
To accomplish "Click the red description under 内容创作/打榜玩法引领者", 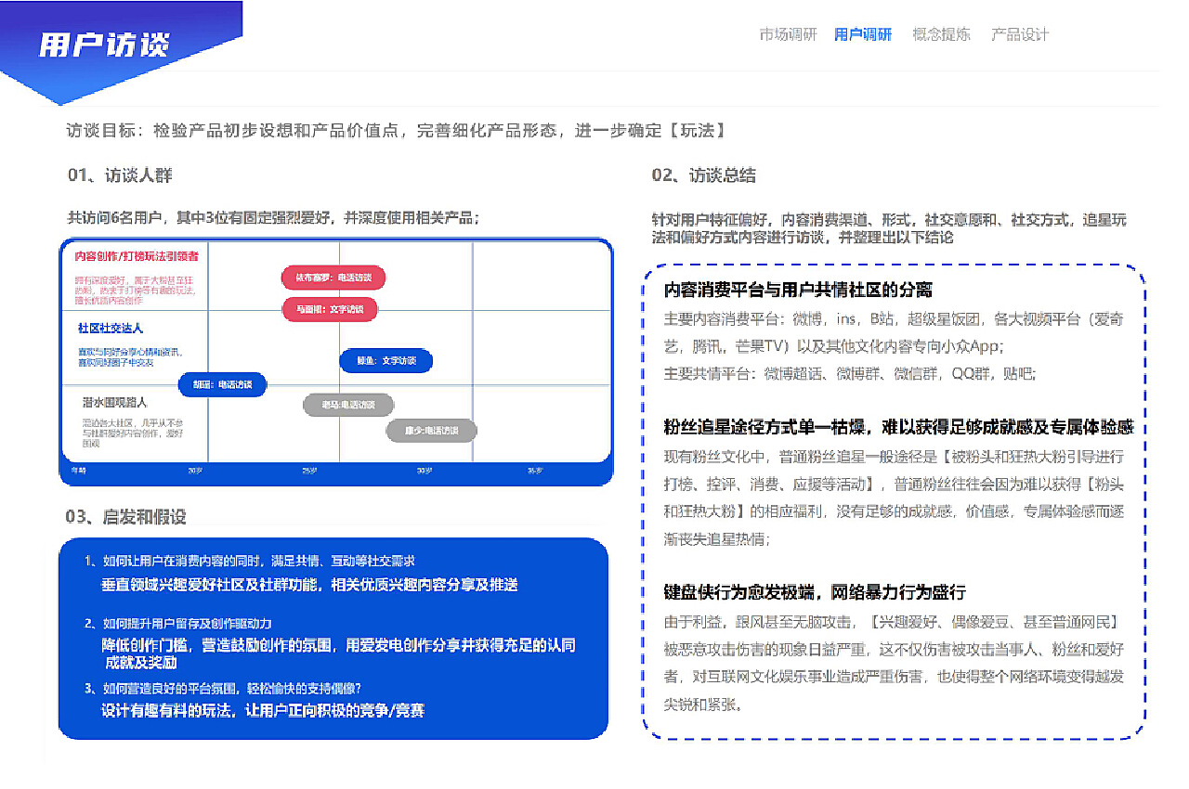I will 135,290.
